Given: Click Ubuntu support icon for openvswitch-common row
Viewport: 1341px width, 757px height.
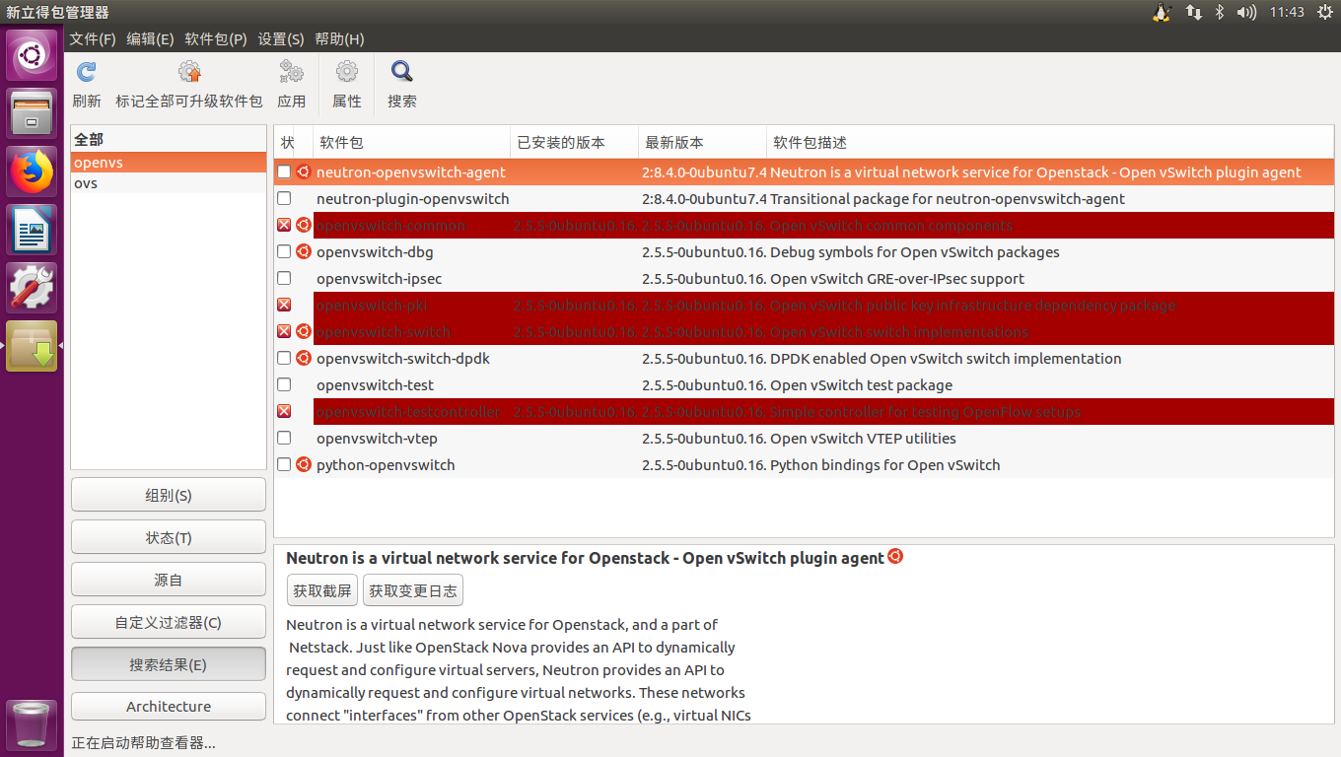Looking at the screenshot, I should [x=304, y=225].
